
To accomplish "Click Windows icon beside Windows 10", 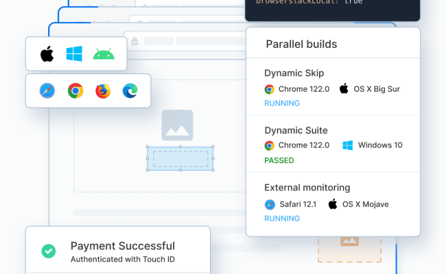I will click(348, 145).
